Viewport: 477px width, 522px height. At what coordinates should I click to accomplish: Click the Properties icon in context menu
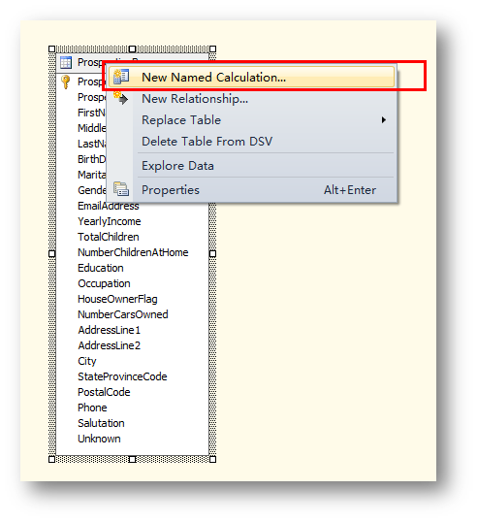pyautogui.click(x=121, y=189)
